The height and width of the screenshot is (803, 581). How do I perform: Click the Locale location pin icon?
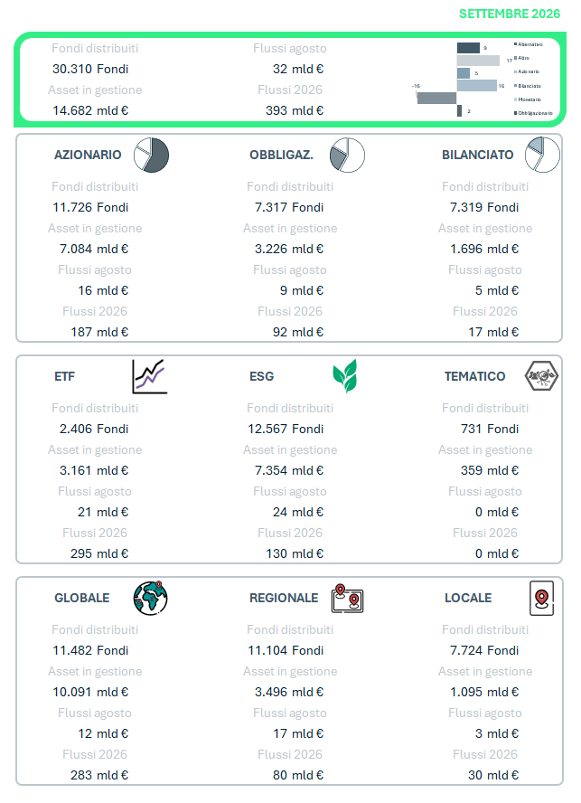pos(541,598)
